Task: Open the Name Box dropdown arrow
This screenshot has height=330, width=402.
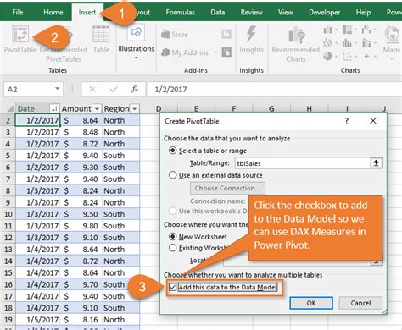Action: [x=58, y=89]
